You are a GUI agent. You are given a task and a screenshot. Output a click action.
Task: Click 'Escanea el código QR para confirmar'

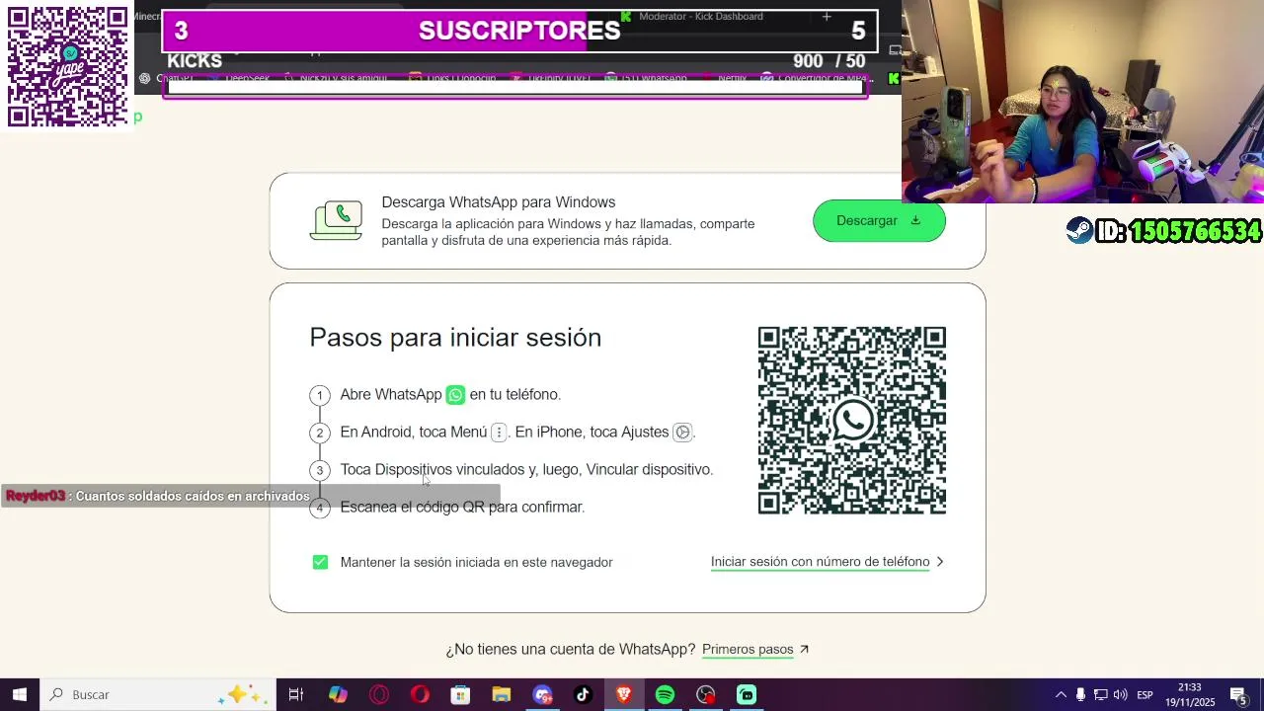pyautogui.click(x=462, y=508)
